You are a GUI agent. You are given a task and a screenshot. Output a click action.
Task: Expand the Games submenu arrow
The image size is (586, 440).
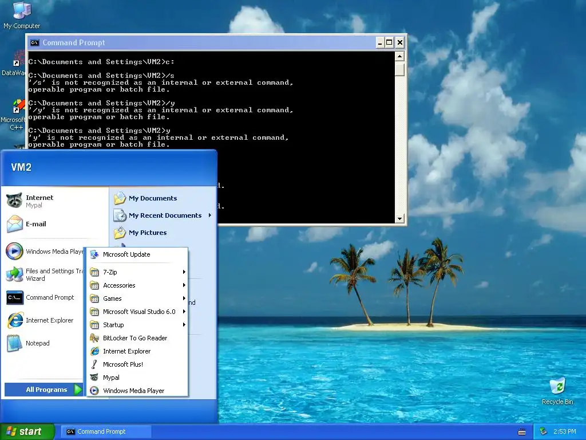pyautogui.click(x=184, y=298)
